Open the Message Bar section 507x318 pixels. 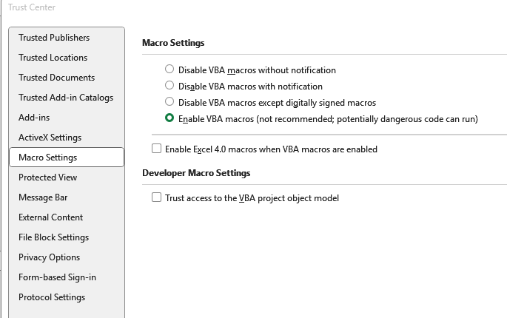pos(43,197)
